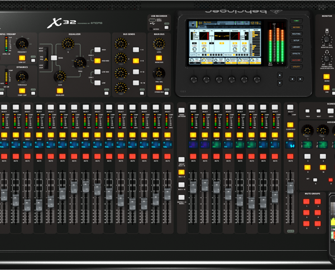Toggle the EQUALIZER on button
The width and height of the screenshot is (335, 270).
[60, 91]
